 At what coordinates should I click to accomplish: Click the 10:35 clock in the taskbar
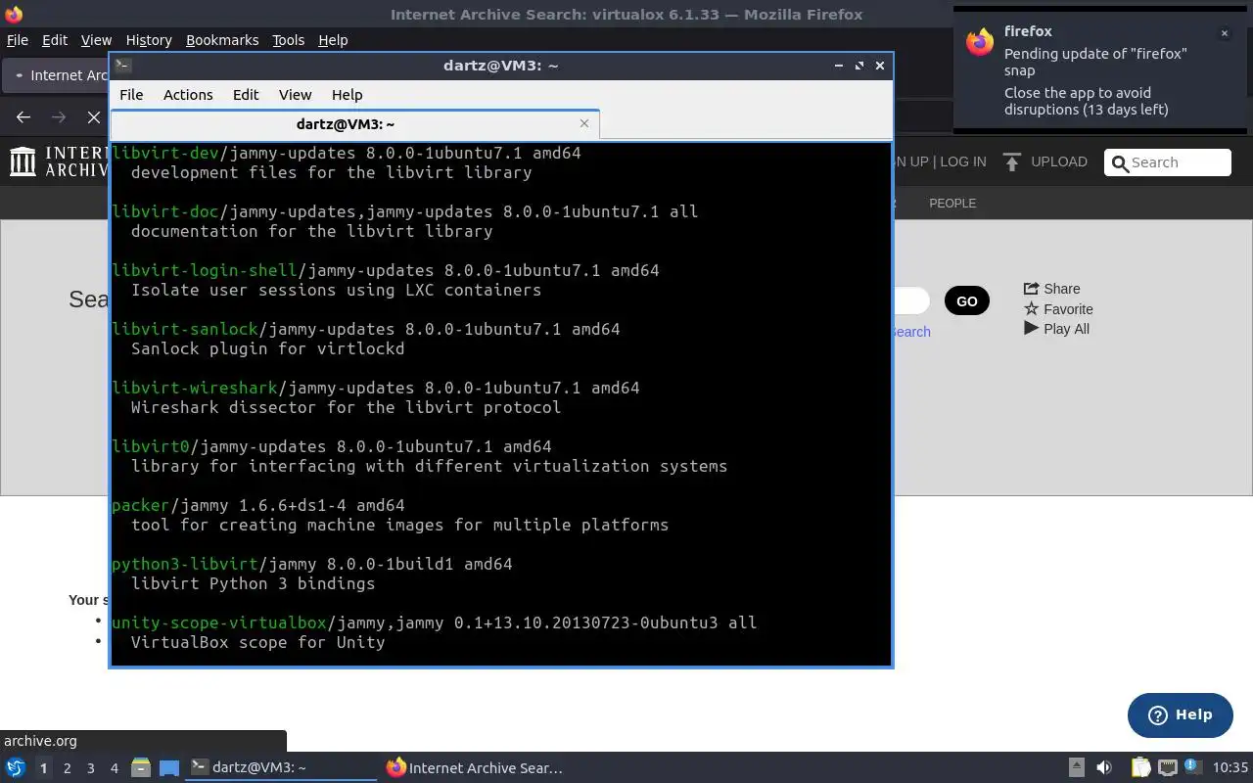1230,767
